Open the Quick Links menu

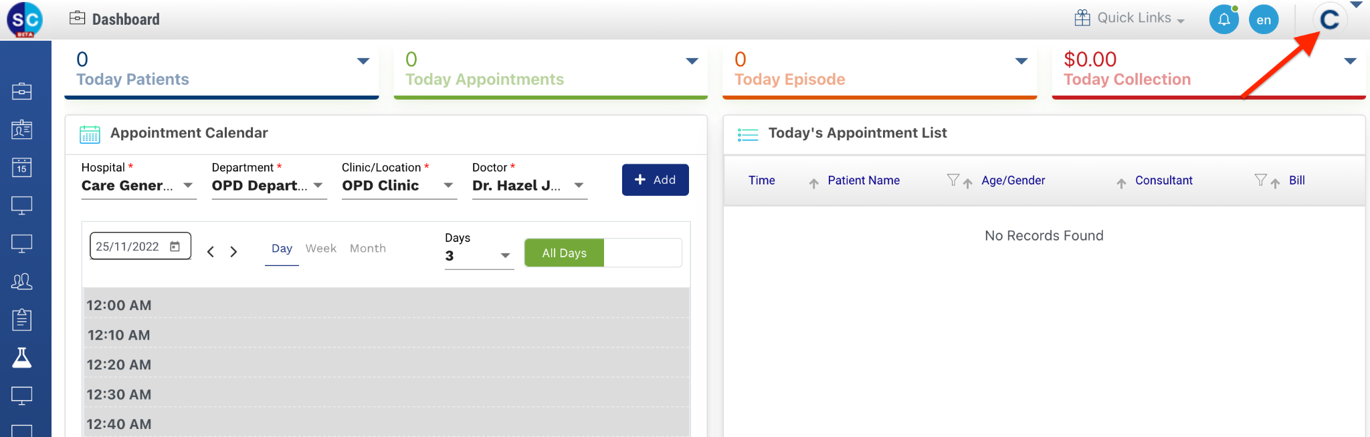click(x=1129, y=18)
